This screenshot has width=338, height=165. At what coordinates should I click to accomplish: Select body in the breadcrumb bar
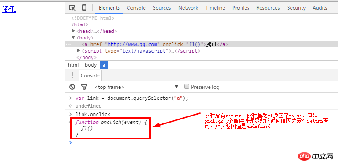click(x=90, y=65)
